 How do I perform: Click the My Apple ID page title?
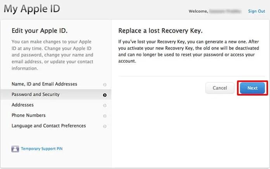[32, 9]
